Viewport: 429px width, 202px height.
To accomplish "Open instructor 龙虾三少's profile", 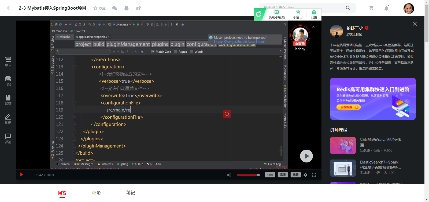I will (x=354, y=28).
